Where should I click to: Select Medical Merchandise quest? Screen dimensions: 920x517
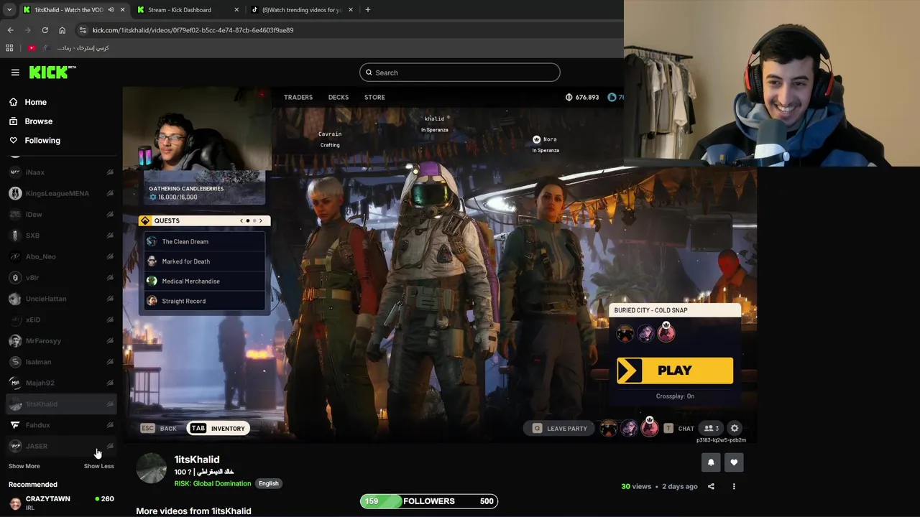[x=204, y=281]
